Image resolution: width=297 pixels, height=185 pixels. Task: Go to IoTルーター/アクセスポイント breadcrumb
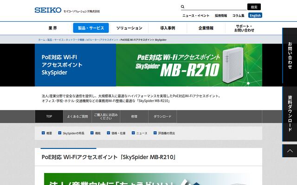pos(102,40)
